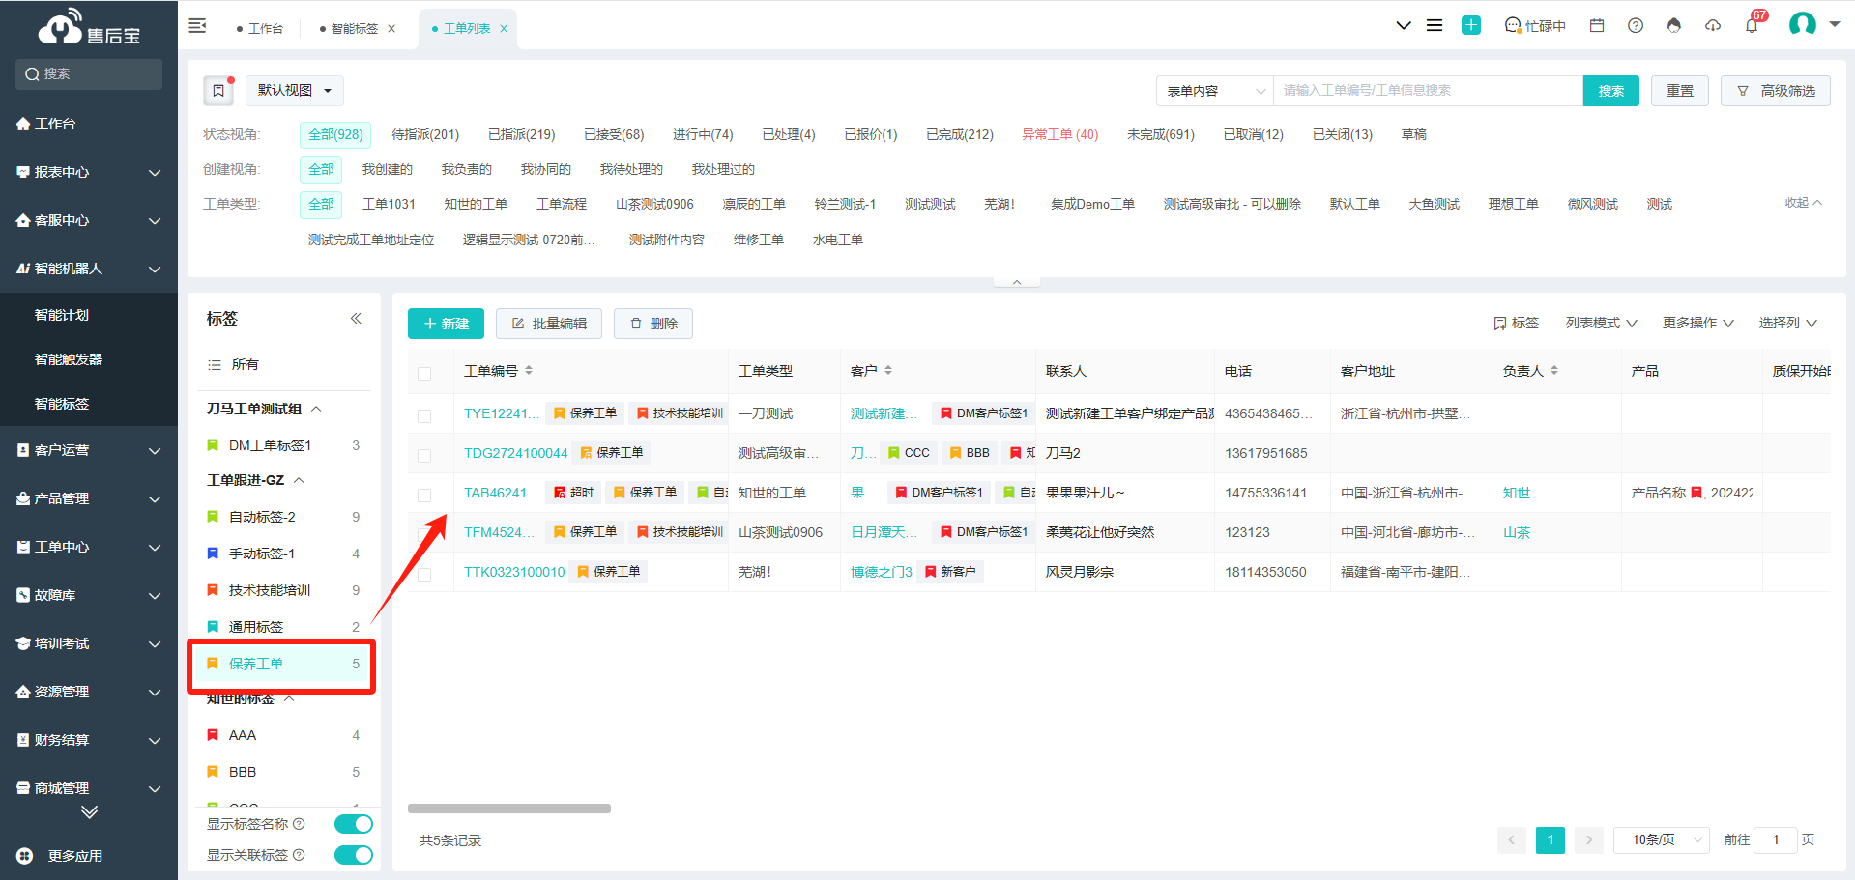The width and height of the screenshot is (1855, 880).
Task: Click the sidebar 搜索 box
Action: click(x=89, y=74)
